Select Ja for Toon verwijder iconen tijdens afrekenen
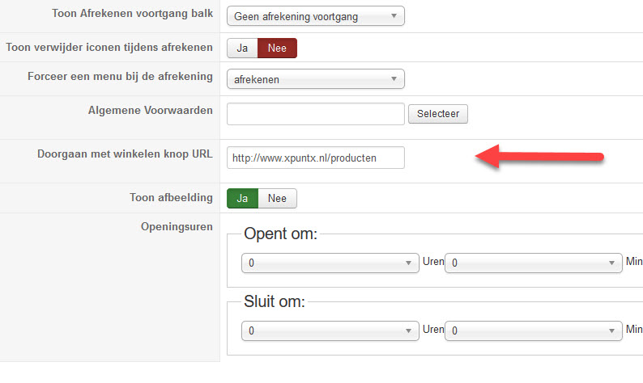This screenshot has width=643, height=383. click(242, 48)
